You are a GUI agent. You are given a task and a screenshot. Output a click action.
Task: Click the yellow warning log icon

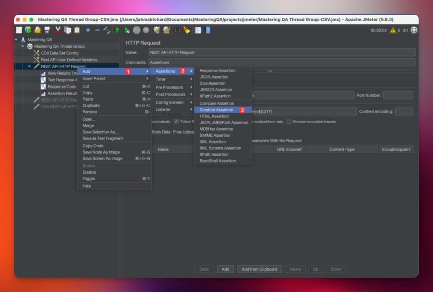coord(393,30)
